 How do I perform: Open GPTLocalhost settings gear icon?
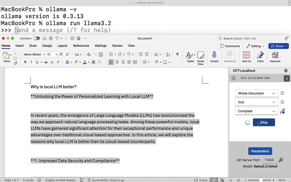click(233, 78)
